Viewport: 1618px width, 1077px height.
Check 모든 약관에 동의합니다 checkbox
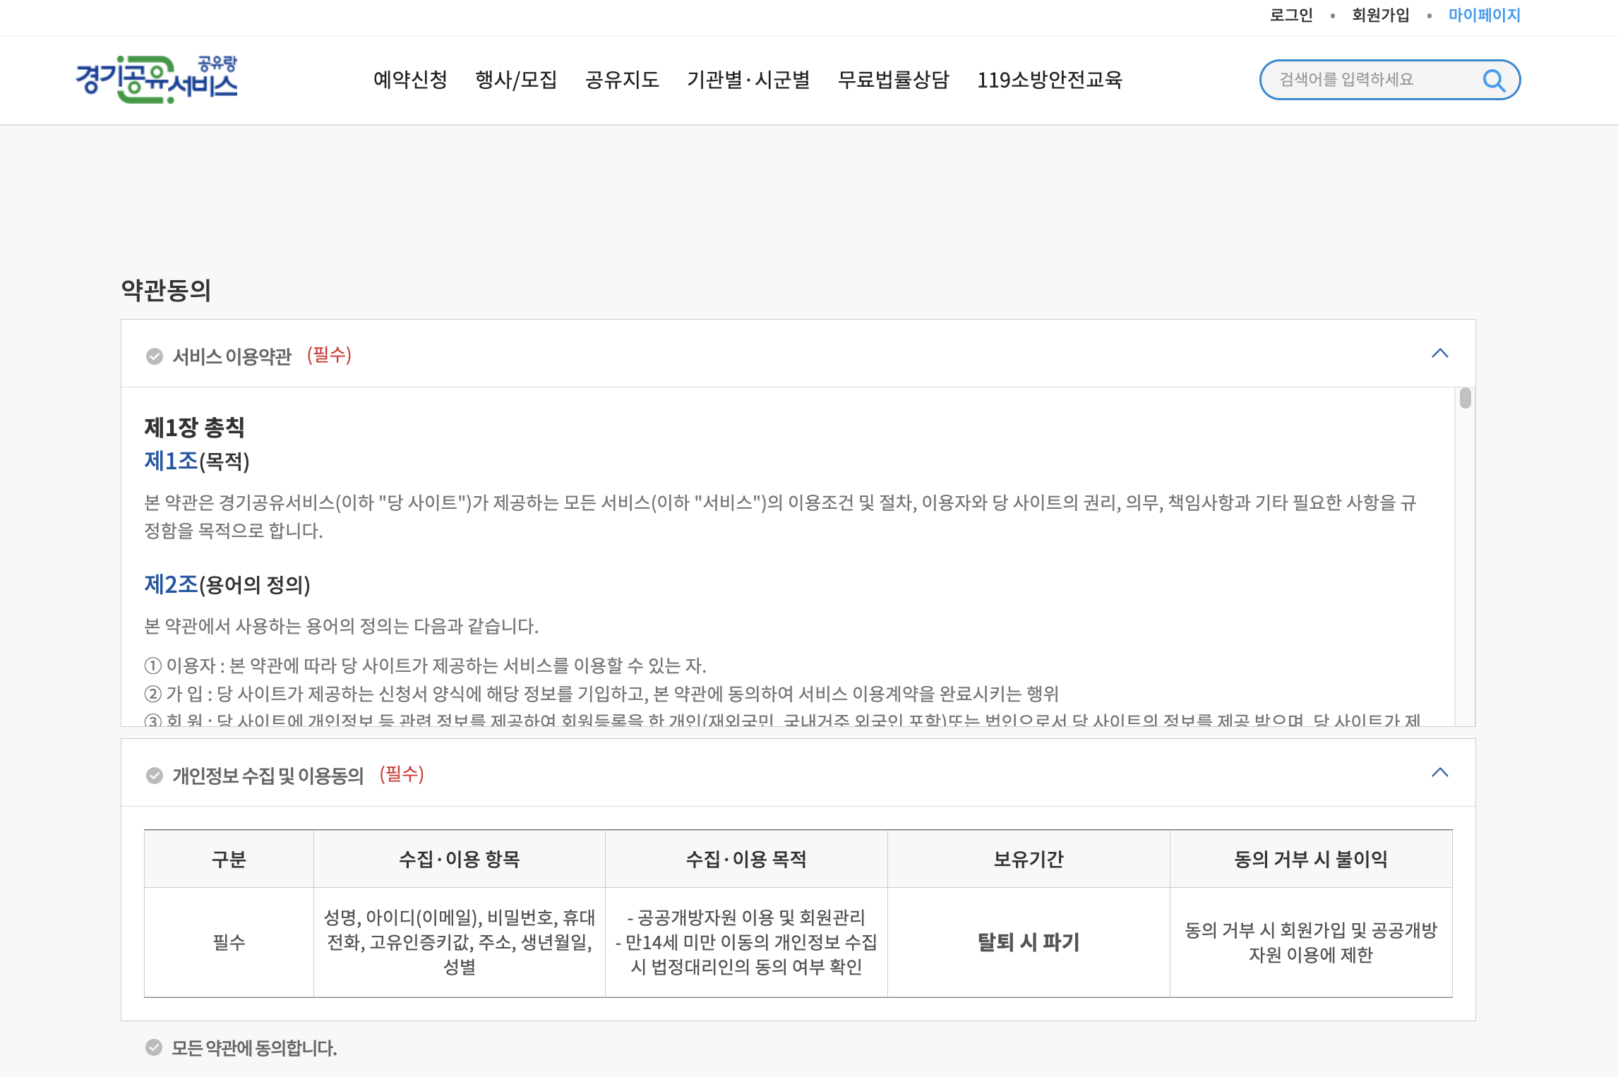click(x=154, y=1047)
